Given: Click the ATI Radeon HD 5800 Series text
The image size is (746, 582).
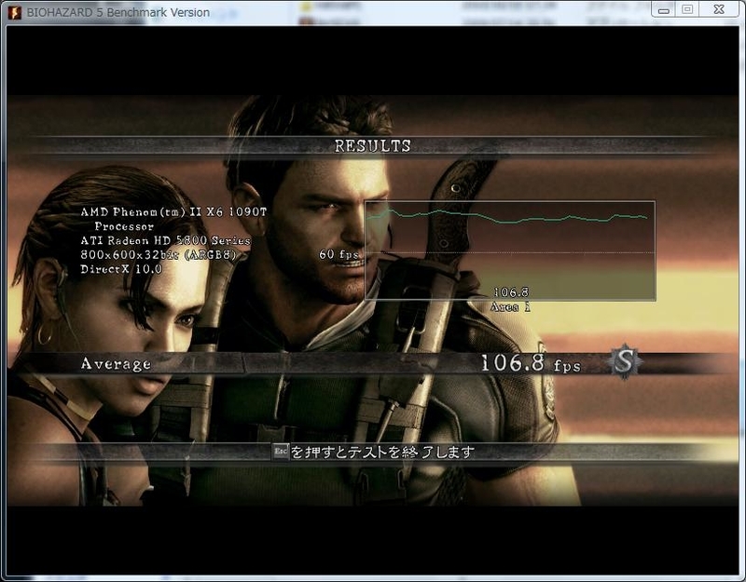Looking at the screenshot, I should pos(166,240).
